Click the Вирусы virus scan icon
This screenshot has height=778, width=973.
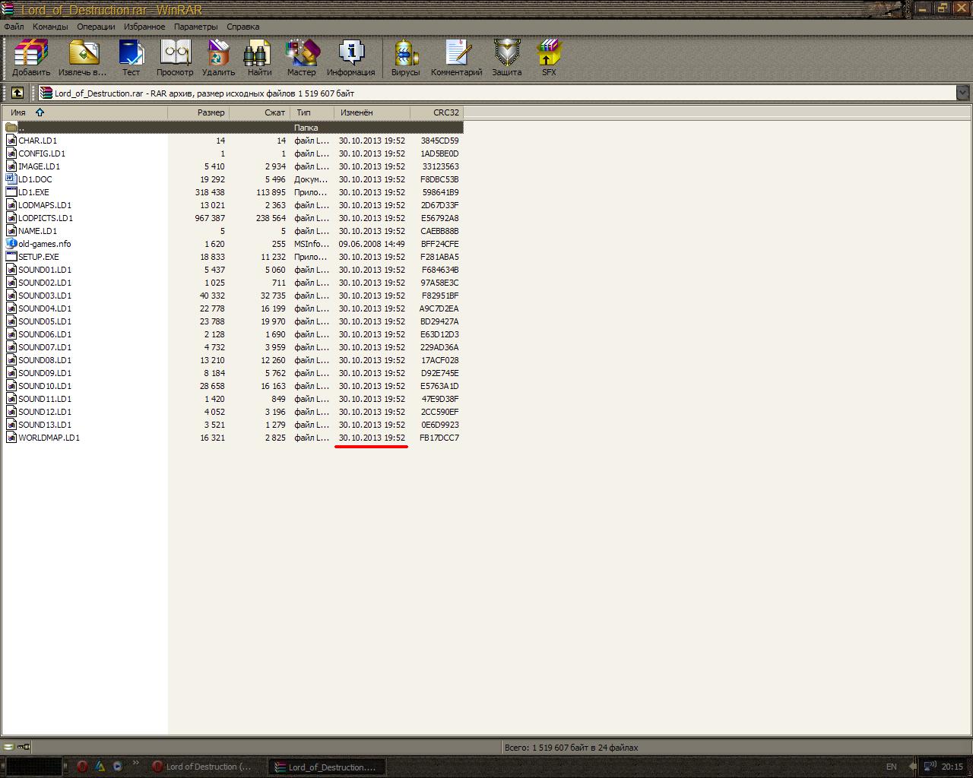406,58
